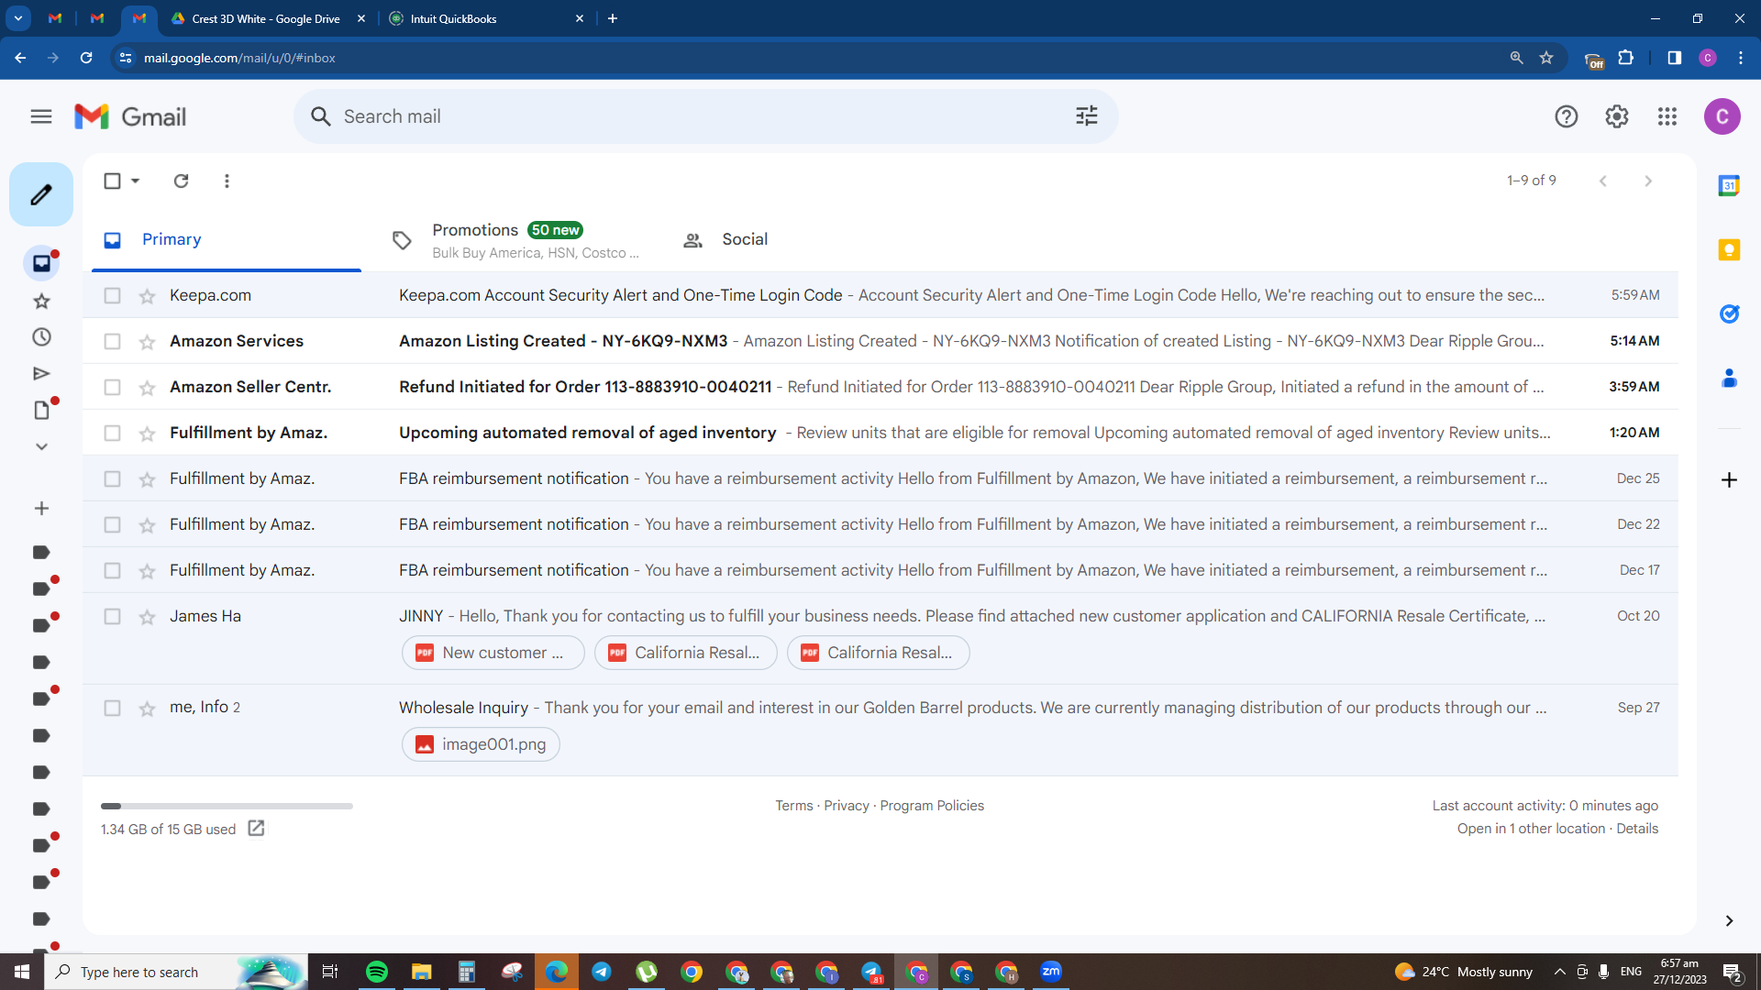Open Google Calendar side panel
This screenshot has width=1761, height=990.
[x=1729, y=185]
